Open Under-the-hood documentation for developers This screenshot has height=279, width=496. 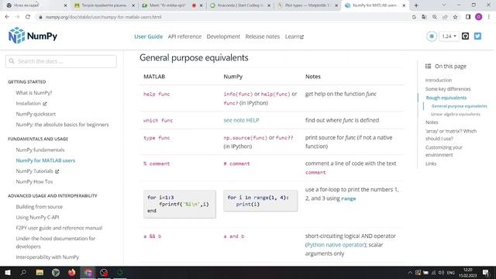55,243
